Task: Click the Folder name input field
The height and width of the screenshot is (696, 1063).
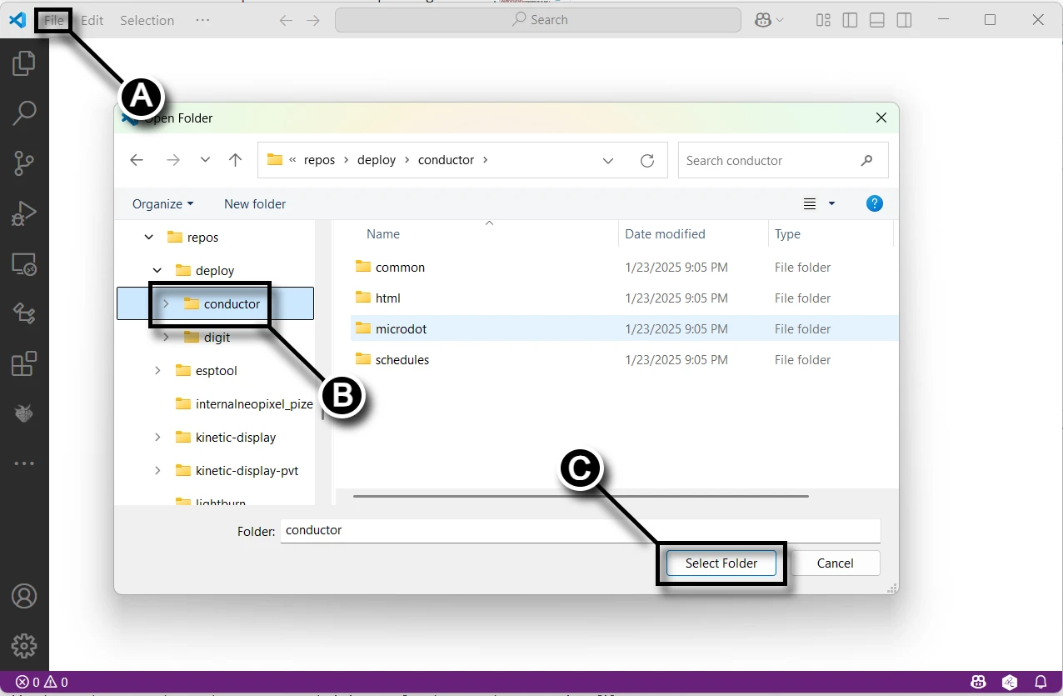Action: coord(580,530)
